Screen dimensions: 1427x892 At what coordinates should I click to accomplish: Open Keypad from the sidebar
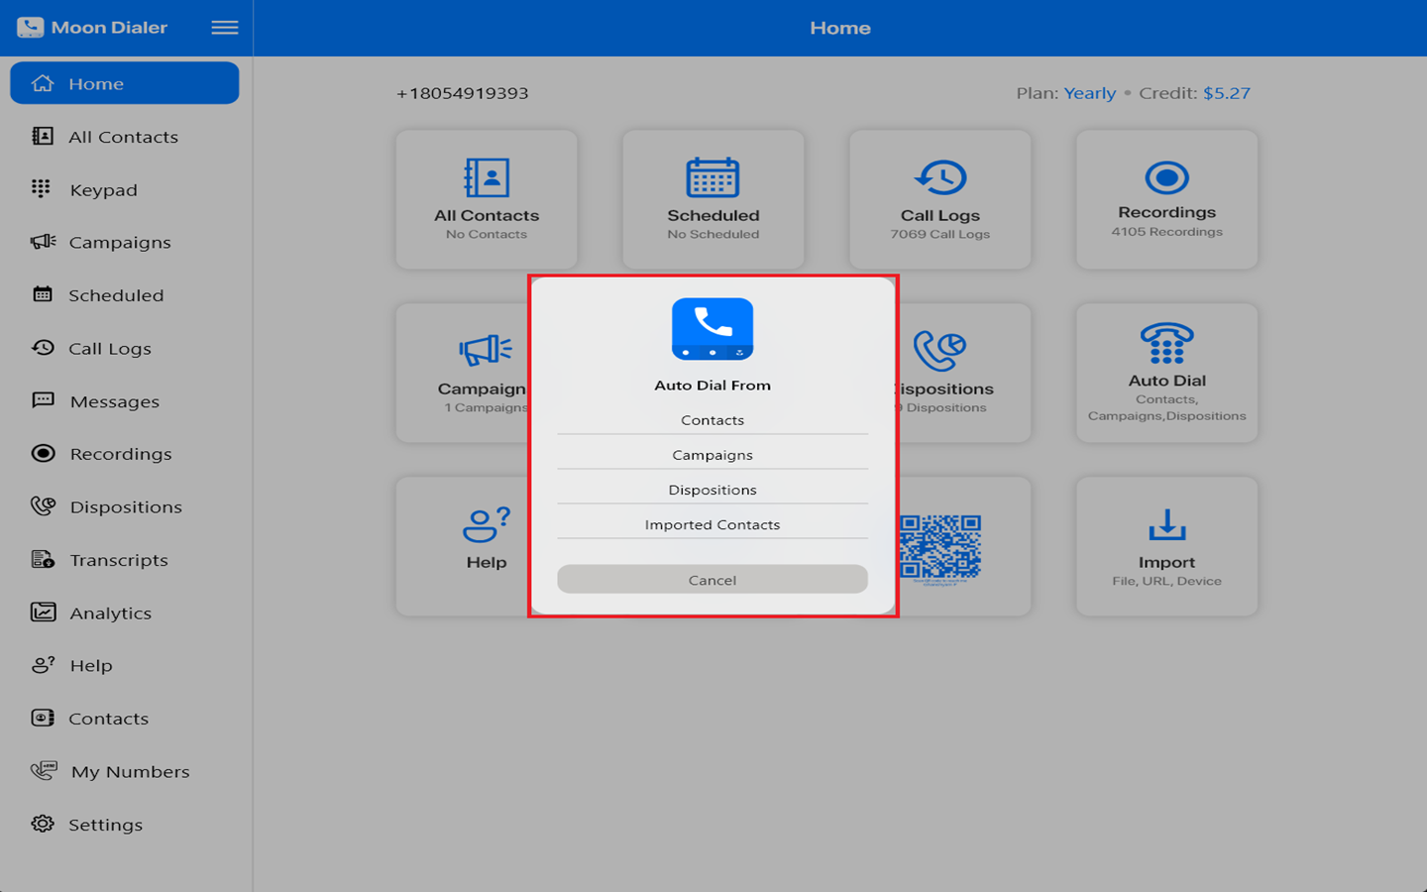(x=103, y=190)
